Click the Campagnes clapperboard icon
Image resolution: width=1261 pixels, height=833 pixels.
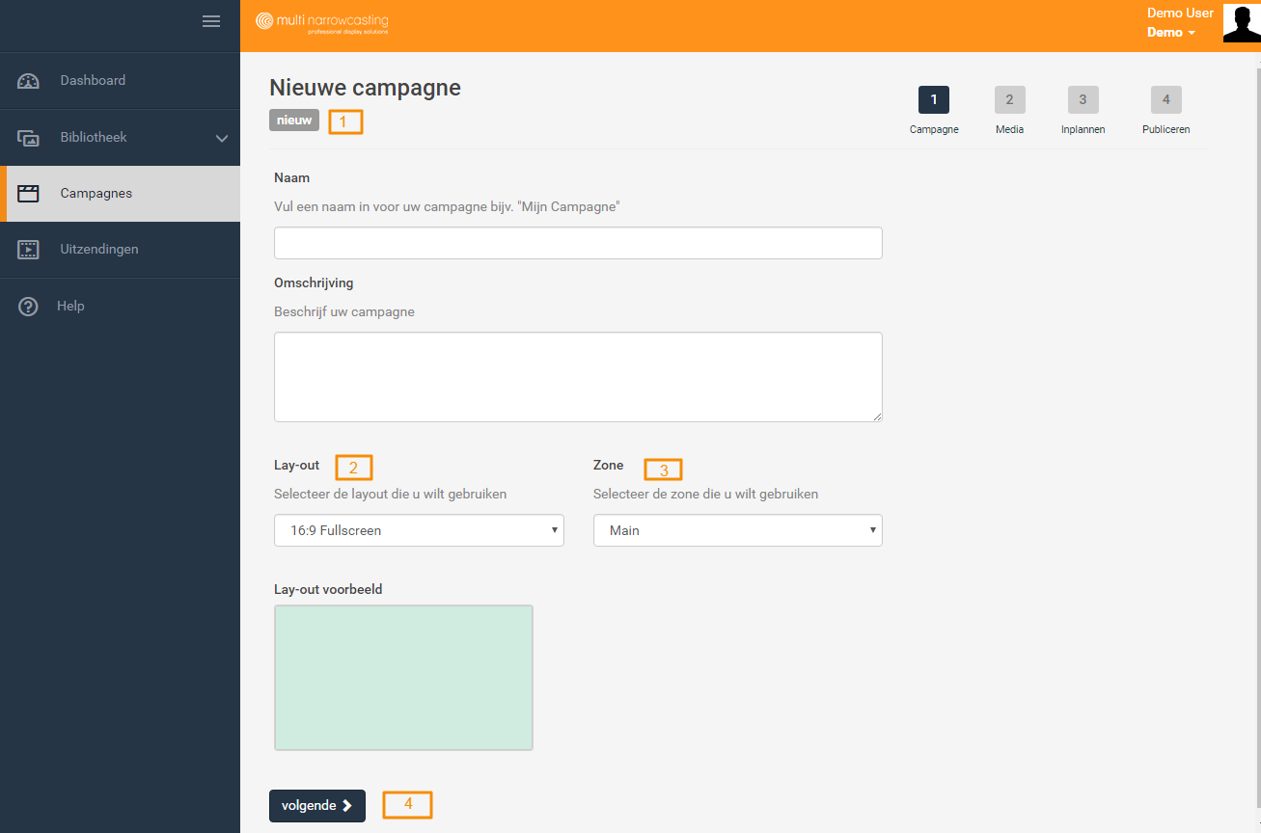pos(28,194)
